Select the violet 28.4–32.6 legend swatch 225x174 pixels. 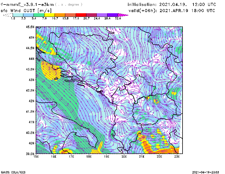[112, 15]
